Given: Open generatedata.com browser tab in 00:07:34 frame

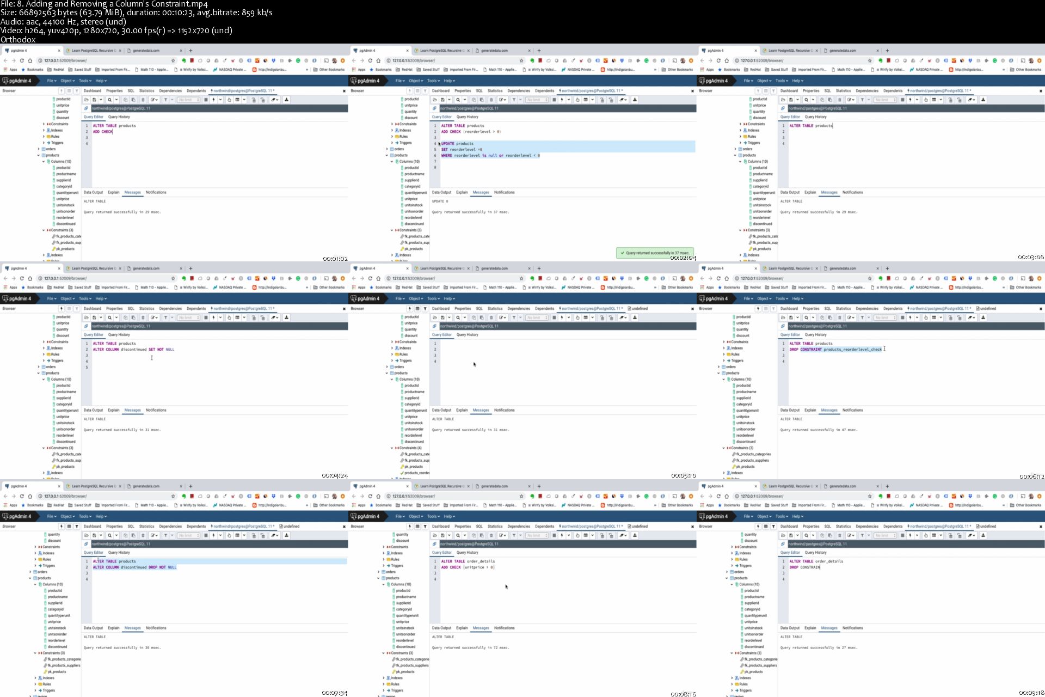Looking at the screenshot, I should click(146, 486).
